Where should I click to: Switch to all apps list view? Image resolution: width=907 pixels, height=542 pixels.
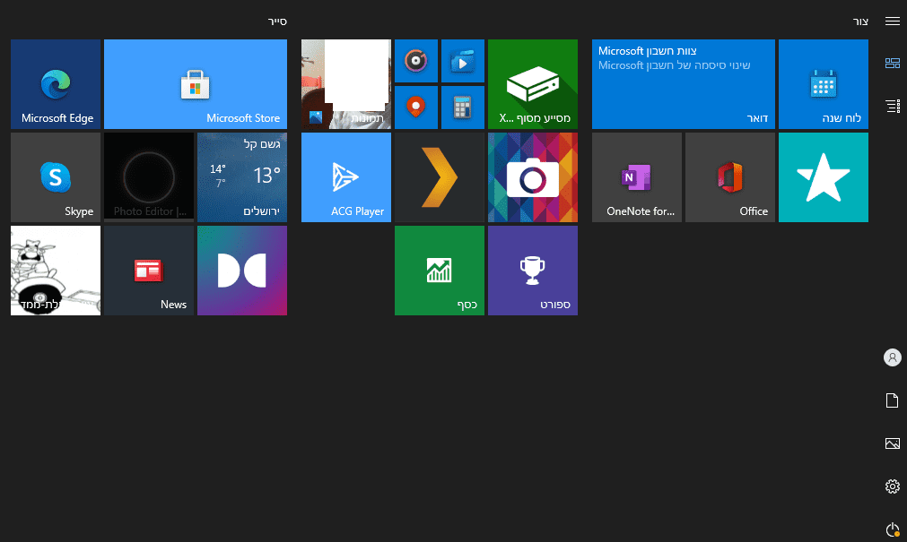[893, 106]
